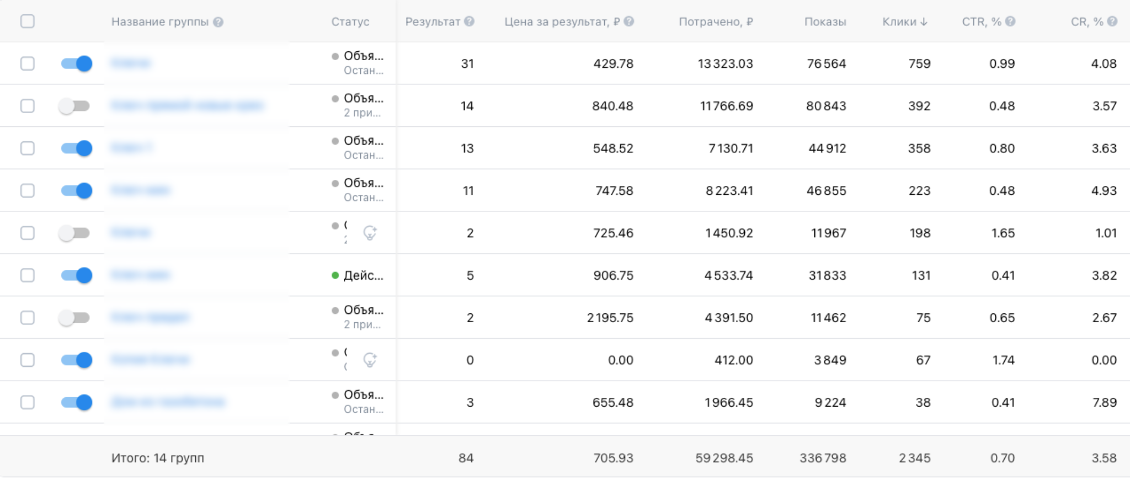This screenshot has width=1130, height=480.
Task: Click lightbulb hint icon in 412.00 row
Action: [x=370, y=360]
